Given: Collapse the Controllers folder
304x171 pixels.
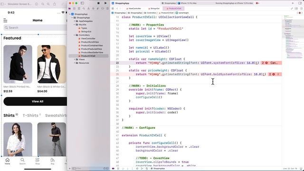Looking at the screenshot, I should pos(75,35).
